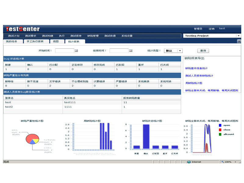Click the 注销 logout link
The image size is (244, 183).
click(x=211, y=29)
